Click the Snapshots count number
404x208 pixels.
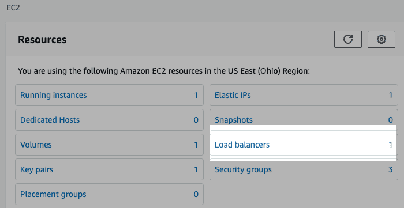click(391, 120)
